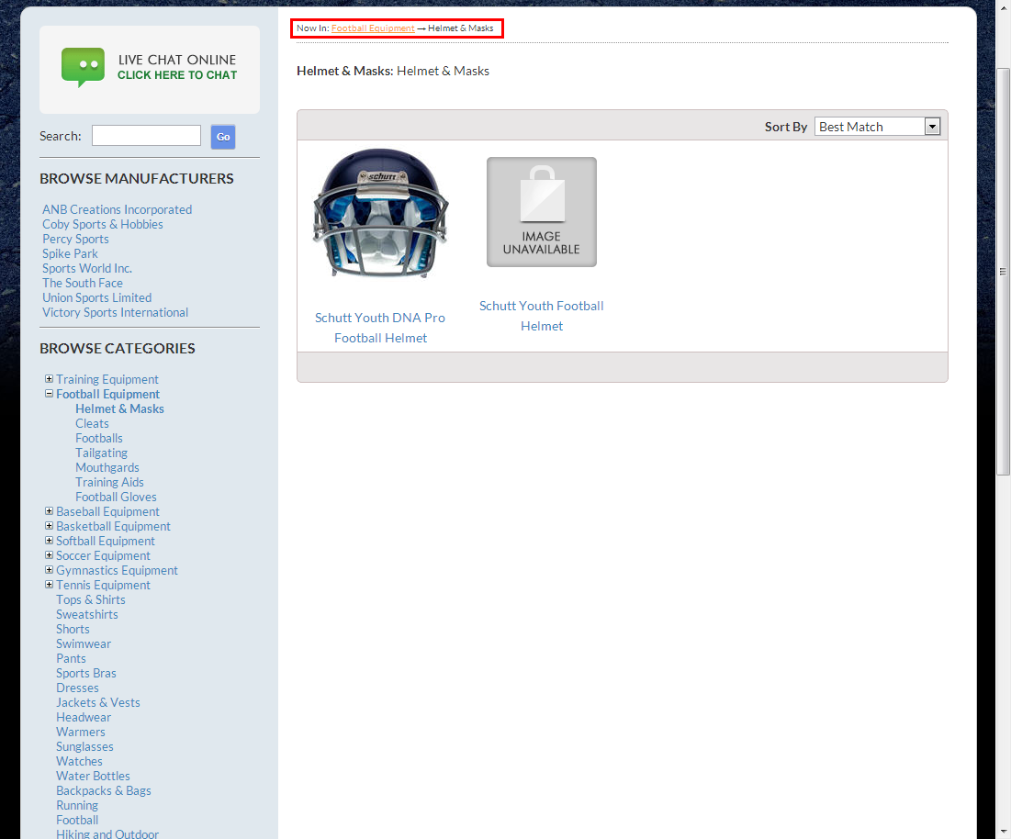Open Schutt Youth Football Helmet product link
1011x839 pixels.
point(542,316)
